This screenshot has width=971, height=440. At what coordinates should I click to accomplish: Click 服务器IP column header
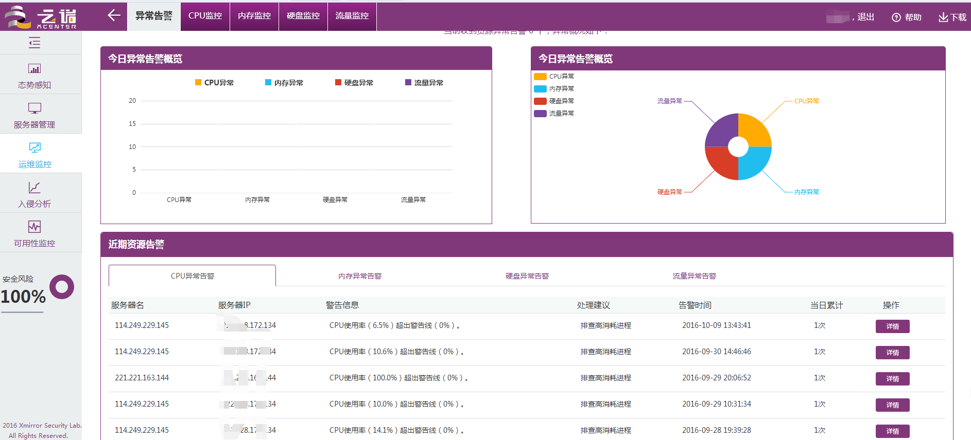[234, 305]
